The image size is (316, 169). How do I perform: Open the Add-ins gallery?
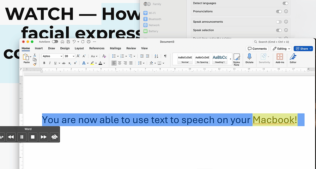coord(280,57)
